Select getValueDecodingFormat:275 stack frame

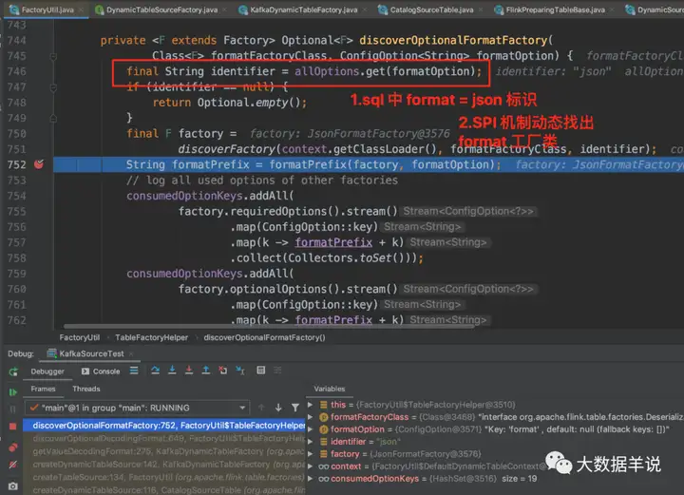click(163, 451)
